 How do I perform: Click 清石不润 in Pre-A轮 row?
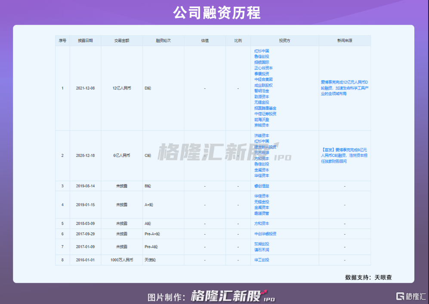point(262,250)
